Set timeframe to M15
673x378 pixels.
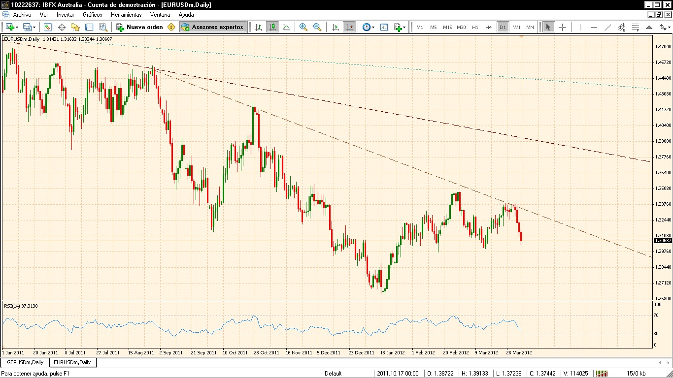tap(447, 27)
